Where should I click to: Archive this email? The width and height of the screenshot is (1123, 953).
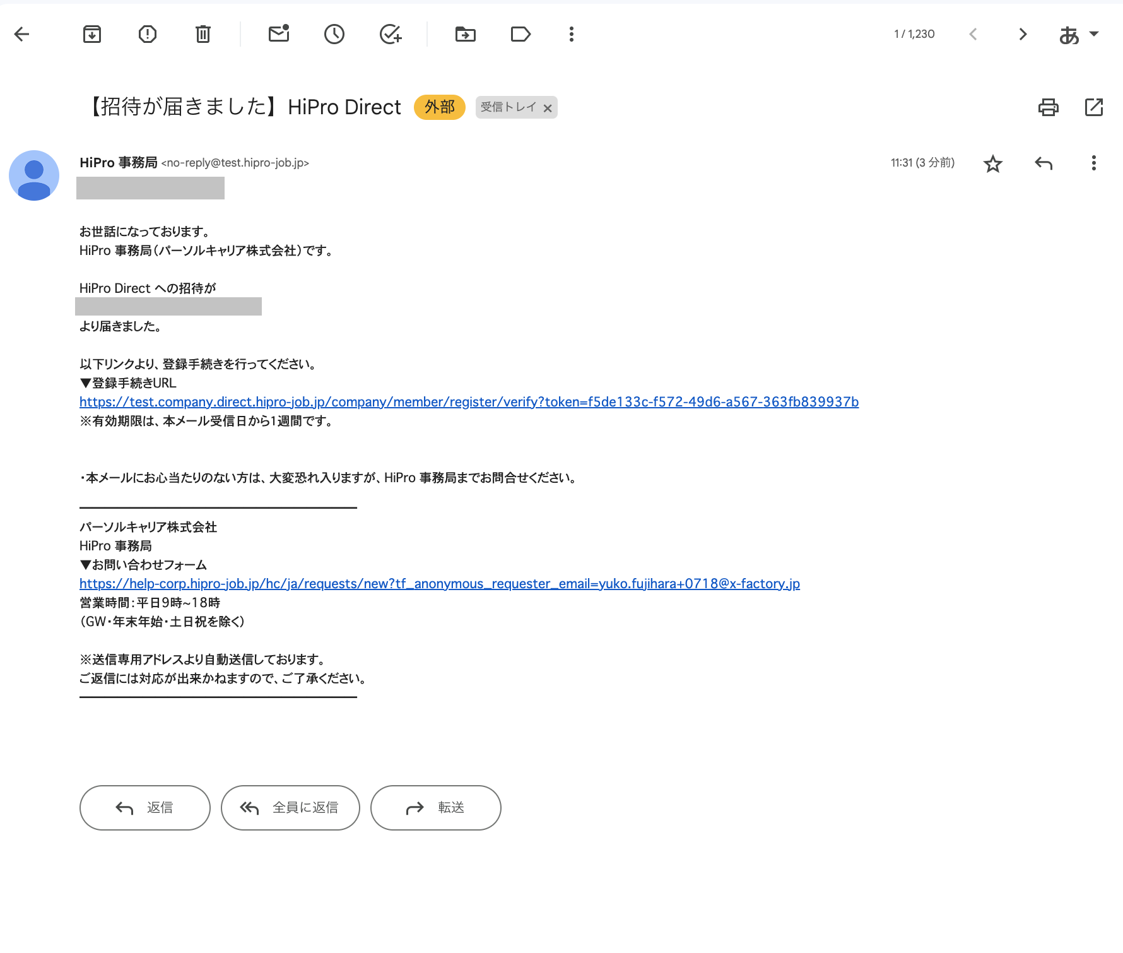(91, 34)
